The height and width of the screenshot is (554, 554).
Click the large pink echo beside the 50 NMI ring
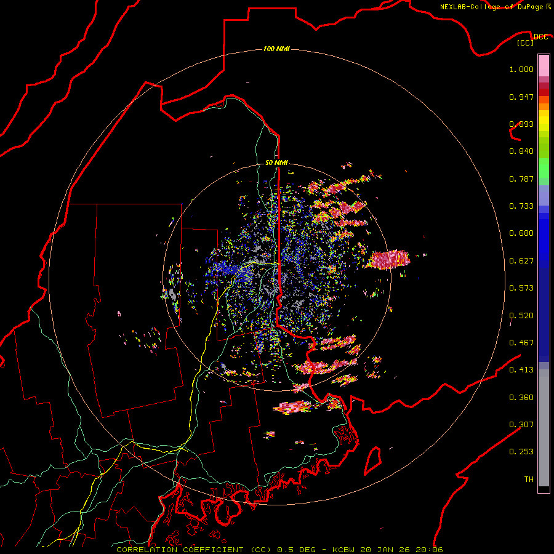(x=388, y=260)
